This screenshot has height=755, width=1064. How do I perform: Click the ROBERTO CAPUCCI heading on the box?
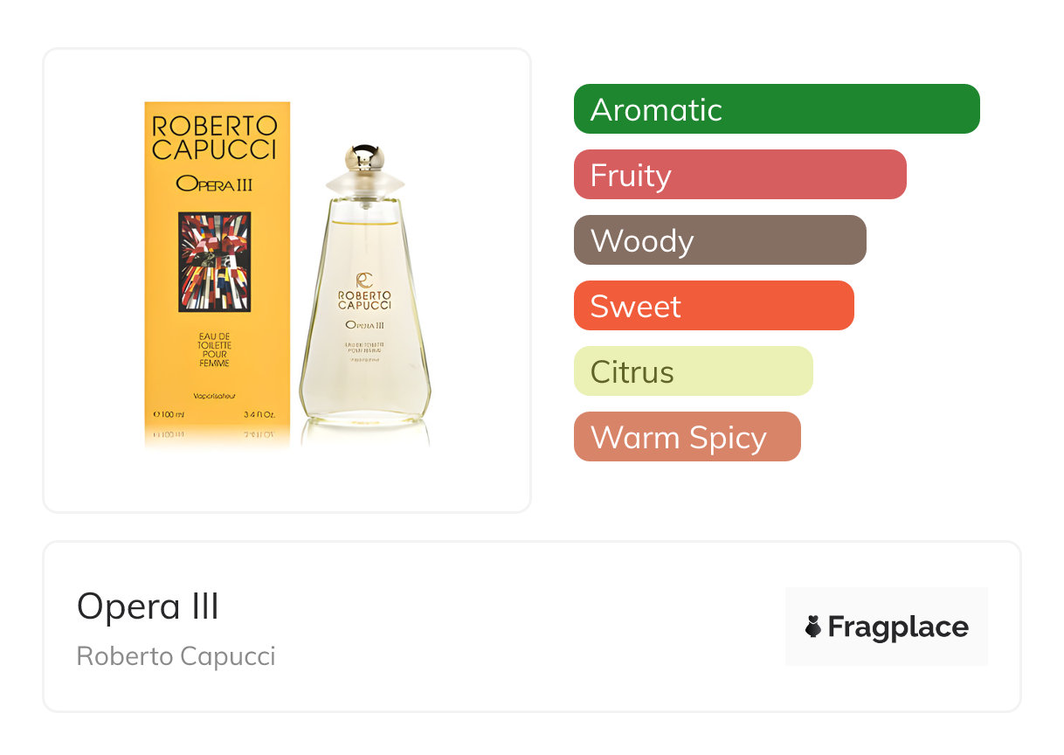coord(215,137)
